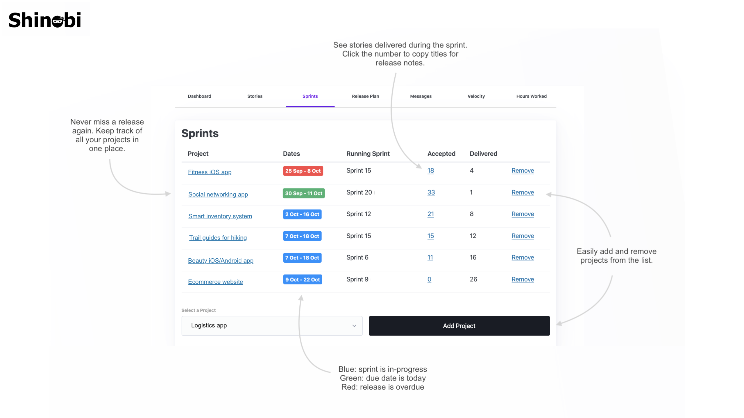Image resolution: width=744 pixels, height=418 pixels.
Task: Click the 33 accepted stories number
Action: pos(431,192)
